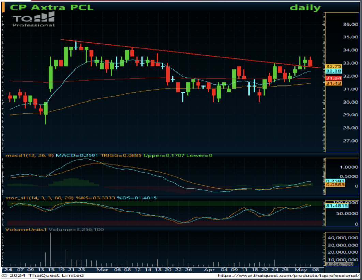
Task: Select the stoc_sl1(14, 3, 3, 80, 20) label
Action: [x=40, y=198]
